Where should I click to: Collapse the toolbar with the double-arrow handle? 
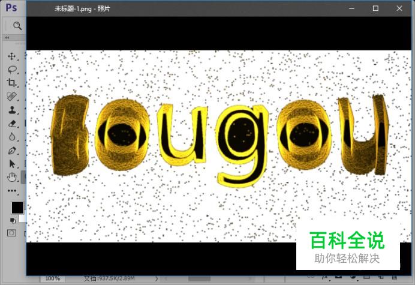[7, 38]
